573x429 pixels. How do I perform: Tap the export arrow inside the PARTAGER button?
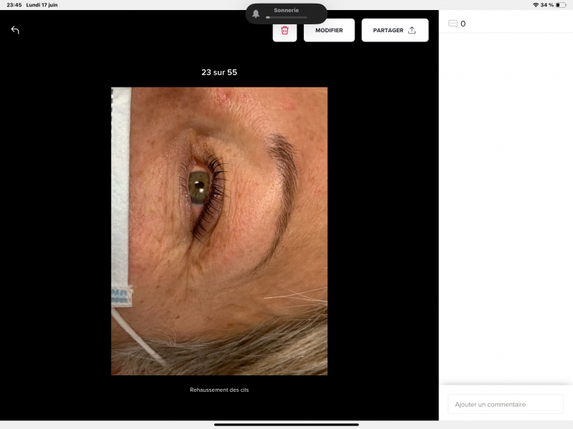(411, 30)
